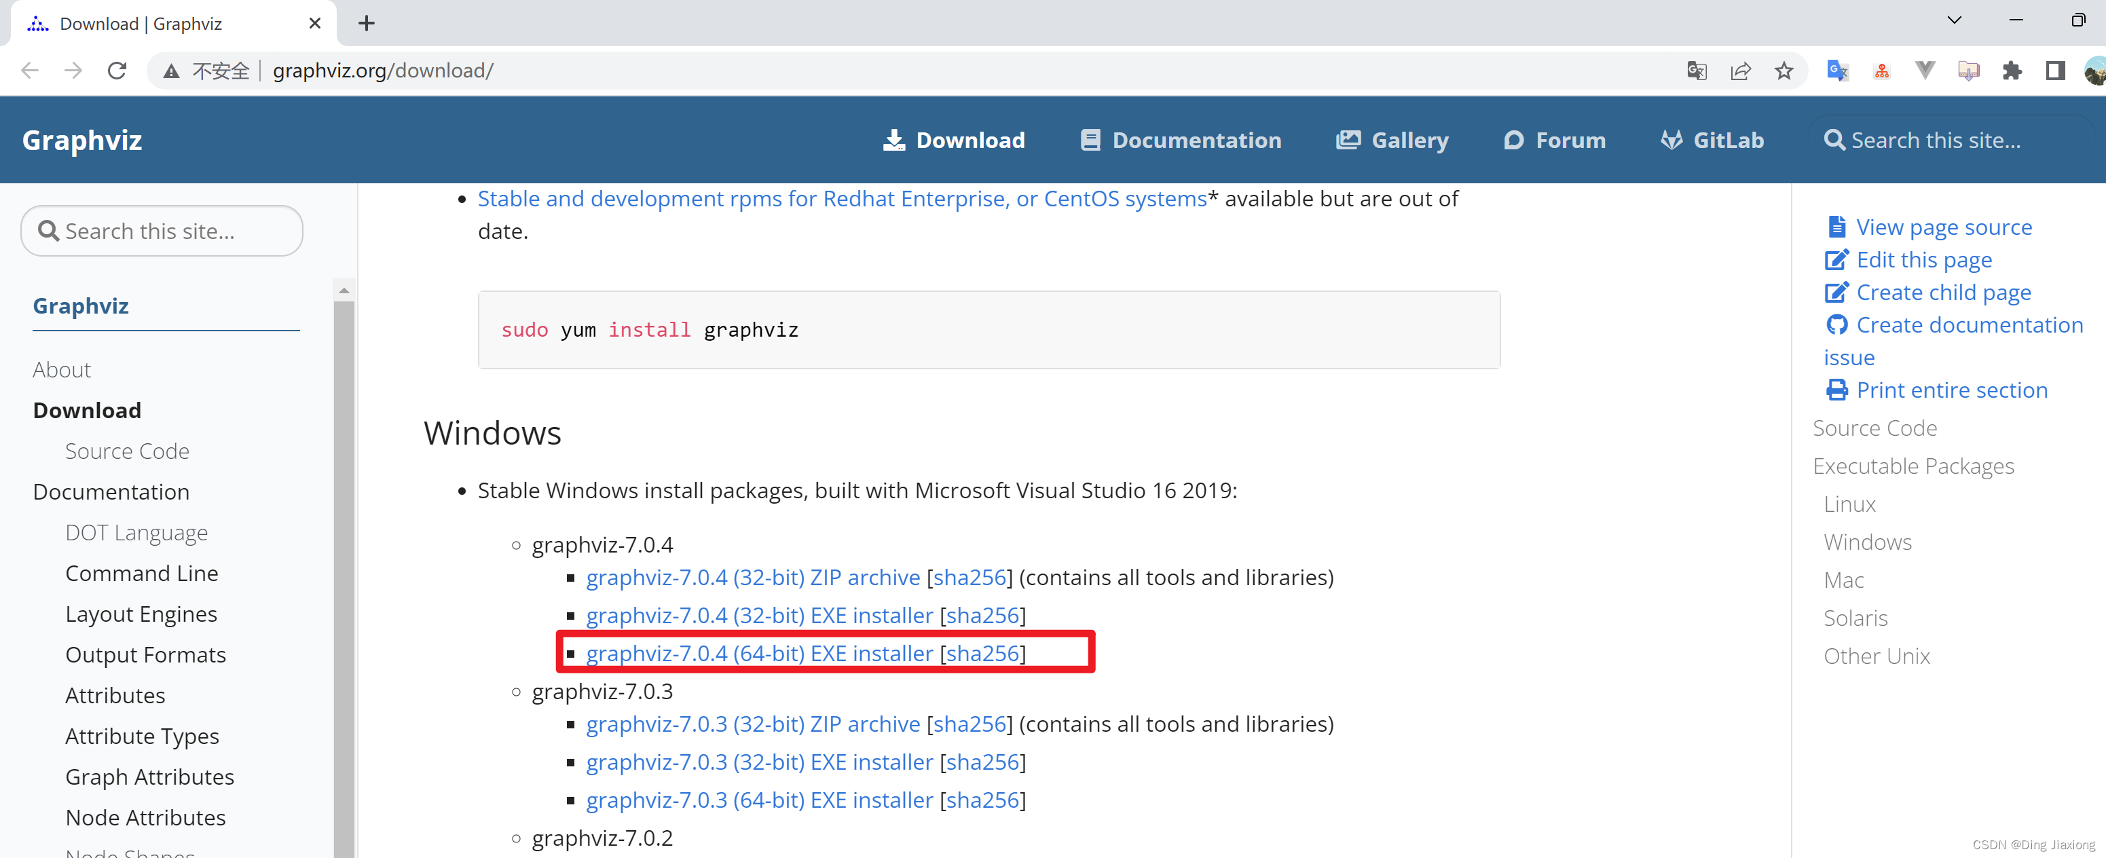Screen dimensions: 2106x858
Task: Open Documentation in the left sidebar
Action: coord(111,493)
